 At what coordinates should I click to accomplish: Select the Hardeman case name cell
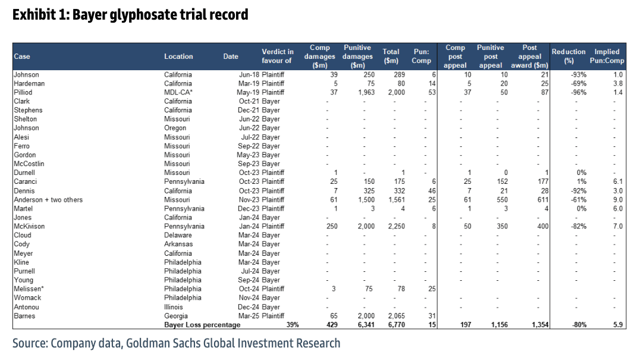[29, 83]
